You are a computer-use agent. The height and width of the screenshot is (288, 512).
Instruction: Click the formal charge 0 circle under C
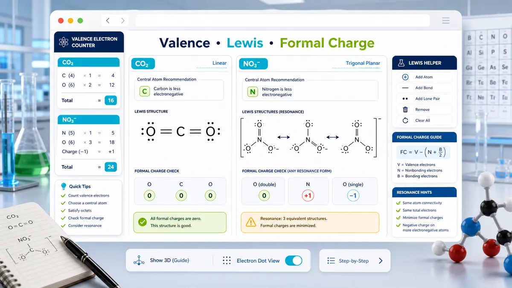[181, 196]
